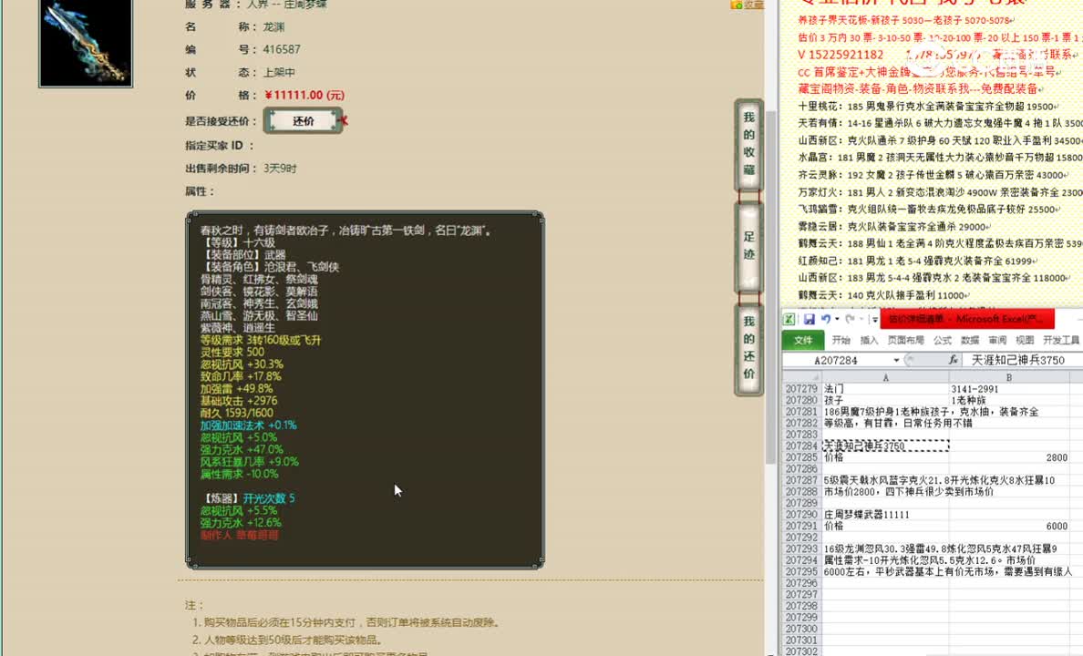
Task: Select column A header in Excel
Action: pos(885,378)
